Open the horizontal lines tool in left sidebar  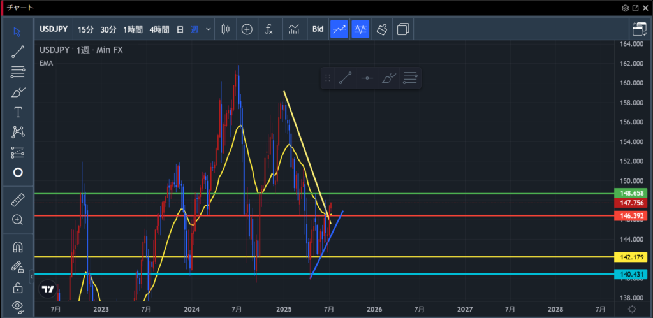coord(17,72)
